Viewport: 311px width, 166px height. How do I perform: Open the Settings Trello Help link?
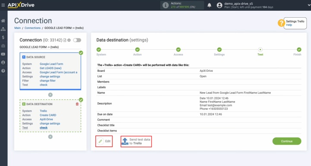click(x=289, y=25)
